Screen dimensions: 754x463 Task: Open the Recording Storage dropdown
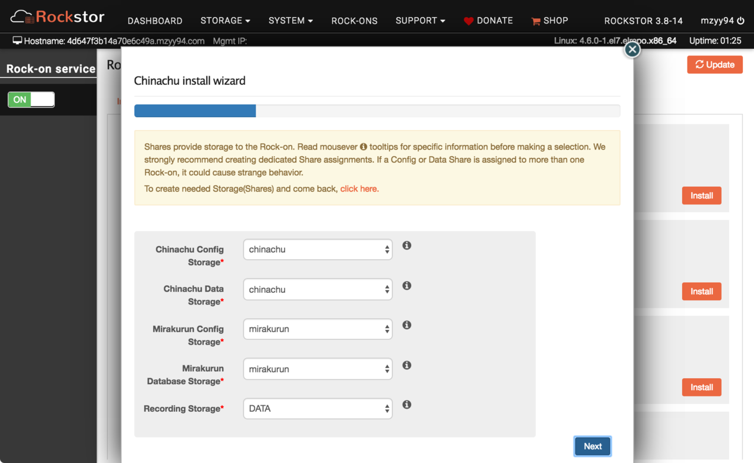[x=318, y=409]
